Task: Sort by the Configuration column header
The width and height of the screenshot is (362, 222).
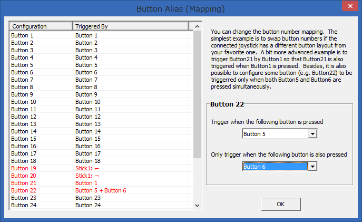Action: (41, 26)
